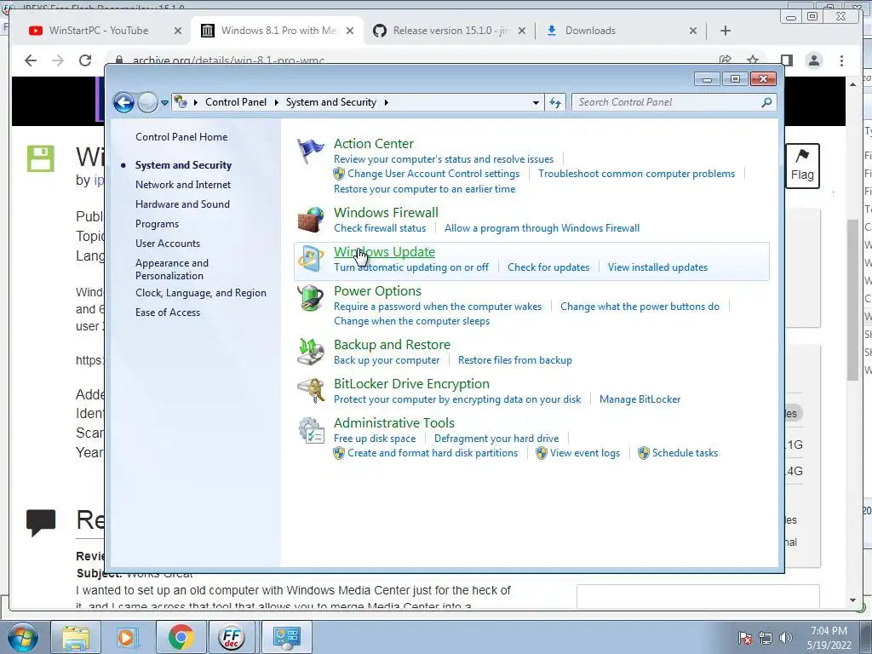Click the disabled forward arrow in Control Panel

(147, 102)
